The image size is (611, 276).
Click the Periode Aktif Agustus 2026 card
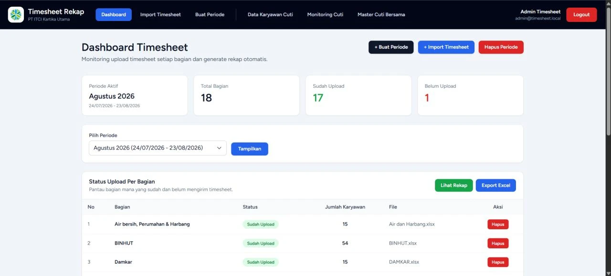point(135,95)
